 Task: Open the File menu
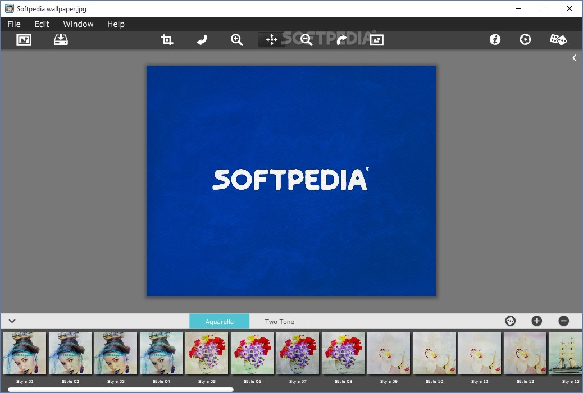point(14,24)
